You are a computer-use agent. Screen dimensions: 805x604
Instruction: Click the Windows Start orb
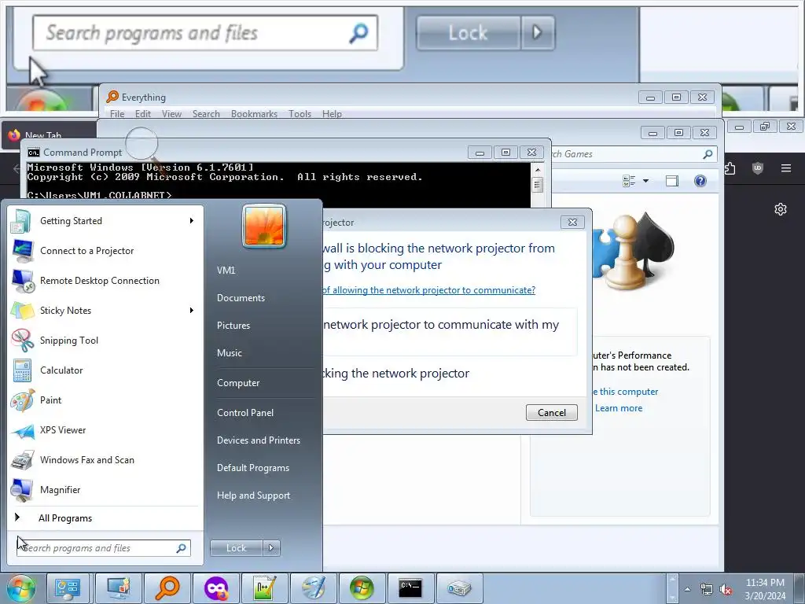[x=20, y=588]
